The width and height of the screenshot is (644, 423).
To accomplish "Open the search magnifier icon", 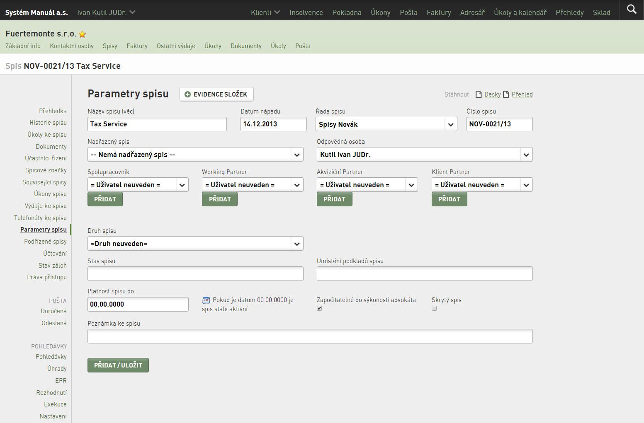I will 632,9.
